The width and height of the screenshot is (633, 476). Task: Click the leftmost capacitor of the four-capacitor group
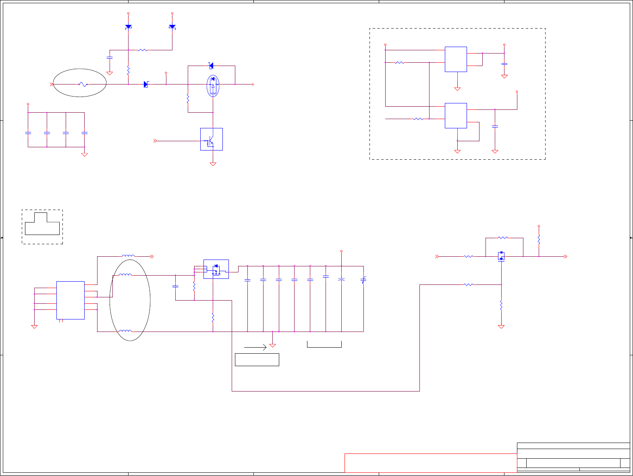click(28, 132)
